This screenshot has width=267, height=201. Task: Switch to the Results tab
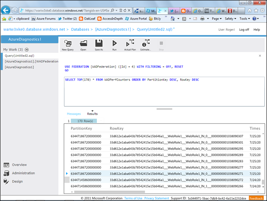(92, 114)
